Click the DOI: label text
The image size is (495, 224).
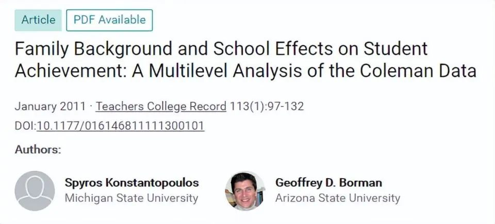26,126
